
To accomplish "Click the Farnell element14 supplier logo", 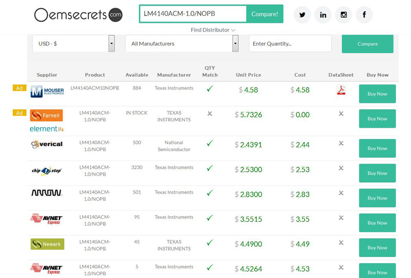I will click(47, 120).
